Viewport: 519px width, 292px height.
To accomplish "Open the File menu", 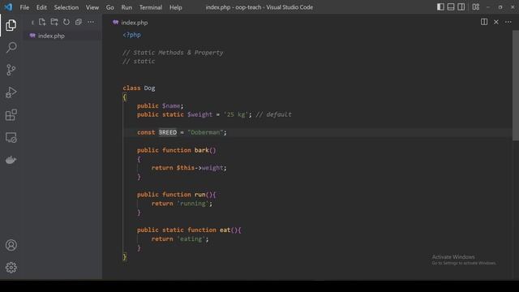I will 24,7.
